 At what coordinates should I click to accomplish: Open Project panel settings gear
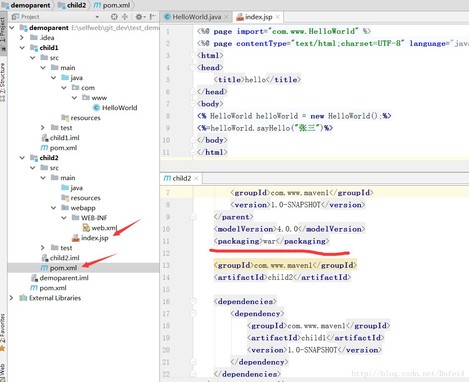point(140,17)
